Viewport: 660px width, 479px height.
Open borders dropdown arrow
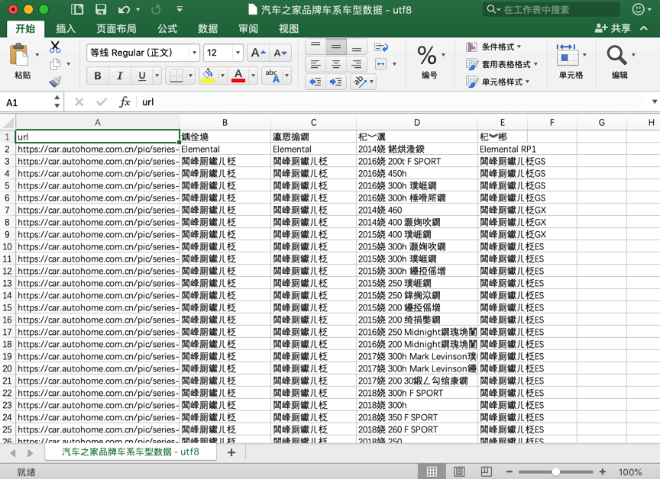[x=190, y=76]
